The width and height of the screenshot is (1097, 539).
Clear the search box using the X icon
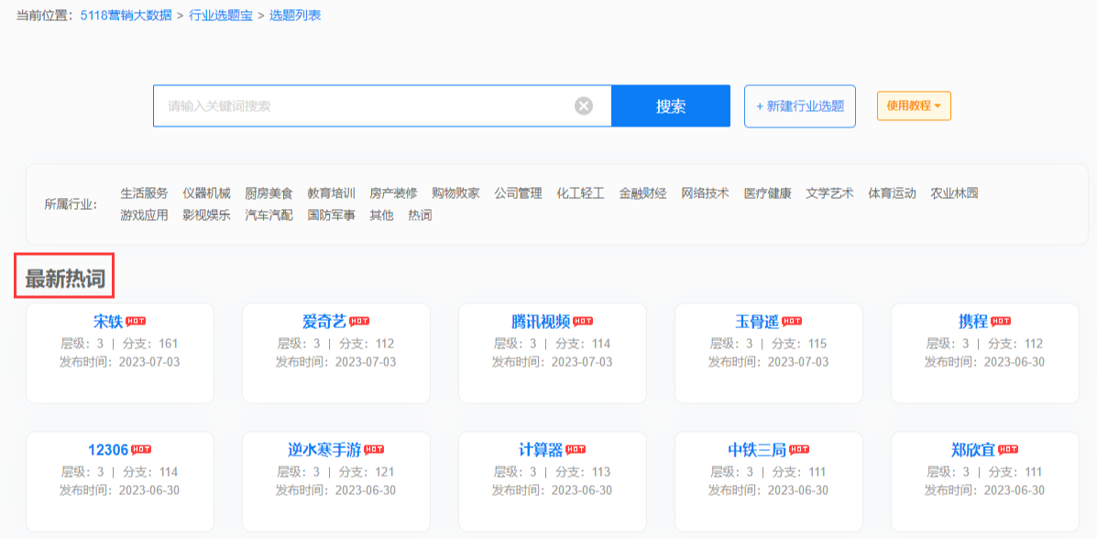584,105
